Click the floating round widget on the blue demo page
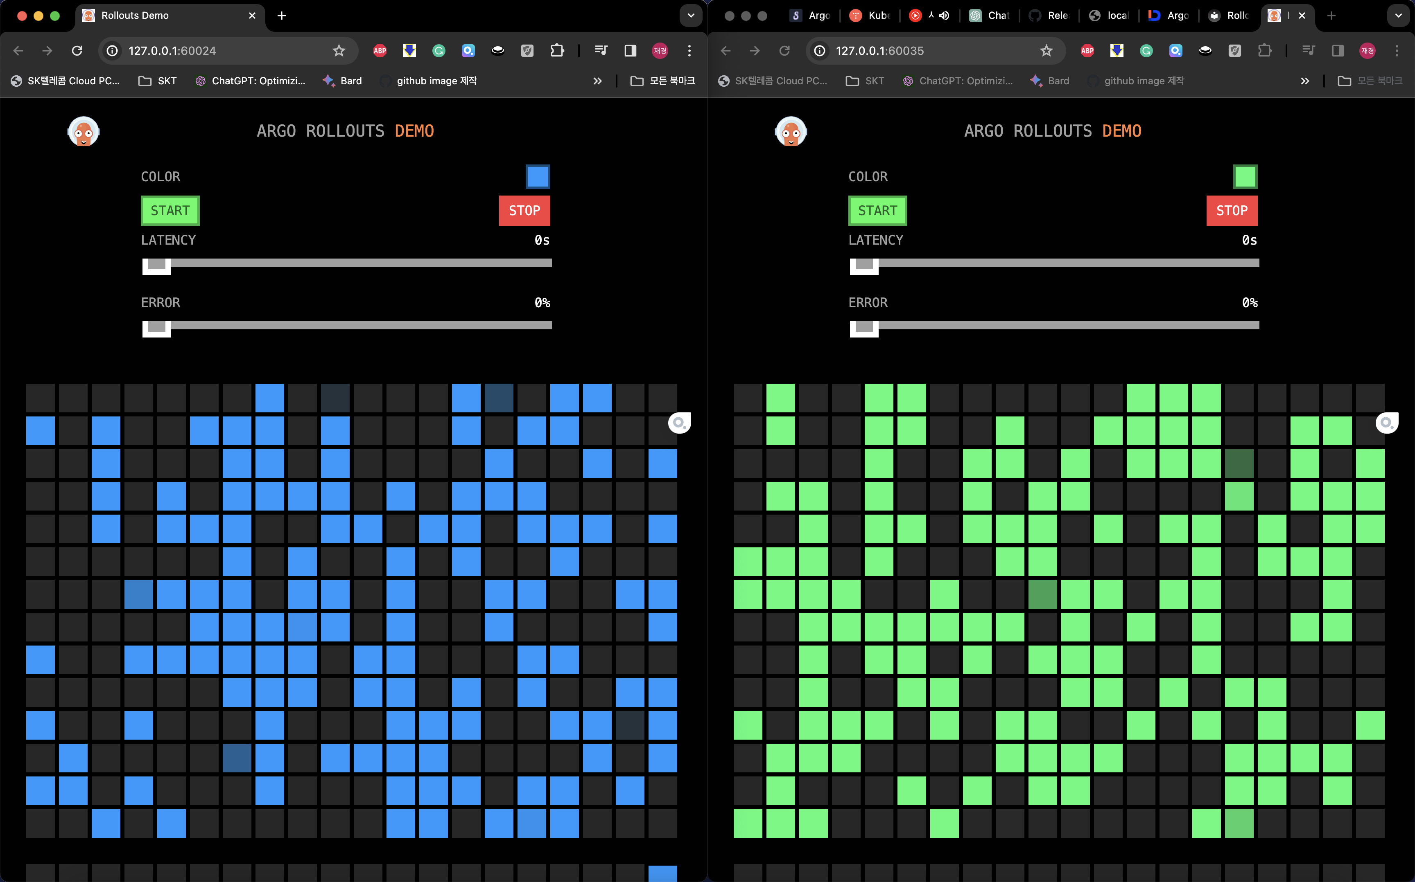Image resolution: width=1415 pixels, height=882 pixels. [x=680, y=423]
